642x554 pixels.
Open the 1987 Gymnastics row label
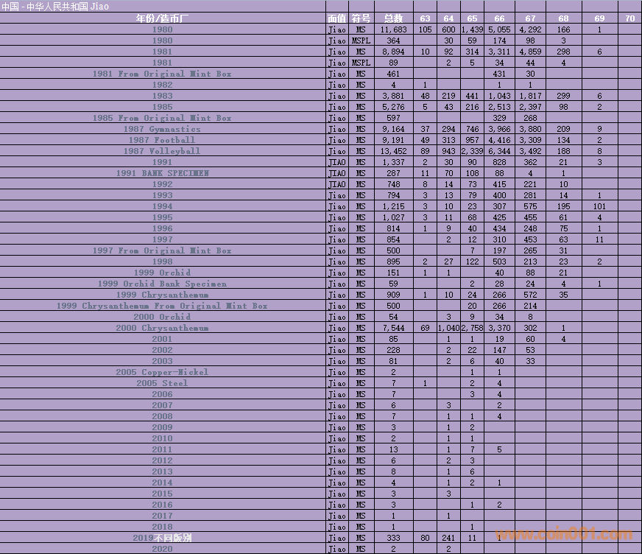(162, 129)
